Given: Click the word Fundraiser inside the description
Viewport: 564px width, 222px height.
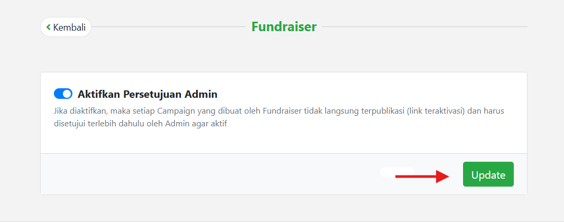Looking at the screenshot, I should pos(285,112).
